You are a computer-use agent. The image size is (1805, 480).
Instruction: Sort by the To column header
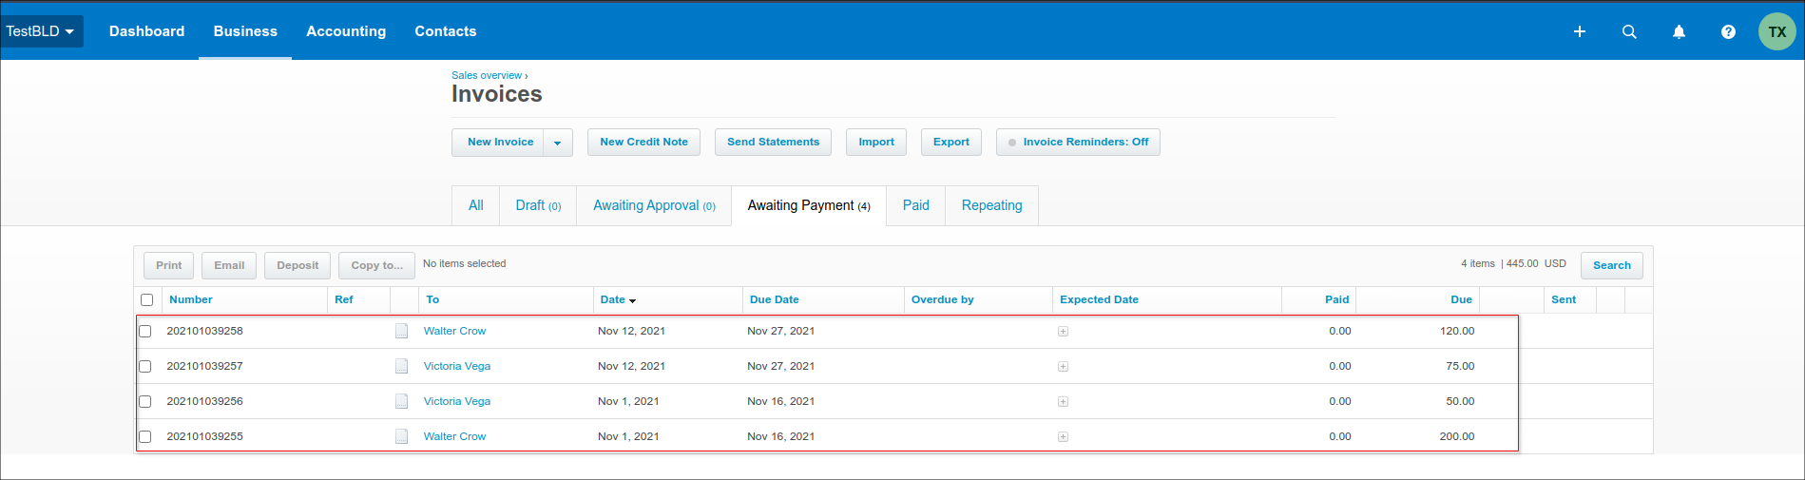pyautogui.click(x=432, y=299)
